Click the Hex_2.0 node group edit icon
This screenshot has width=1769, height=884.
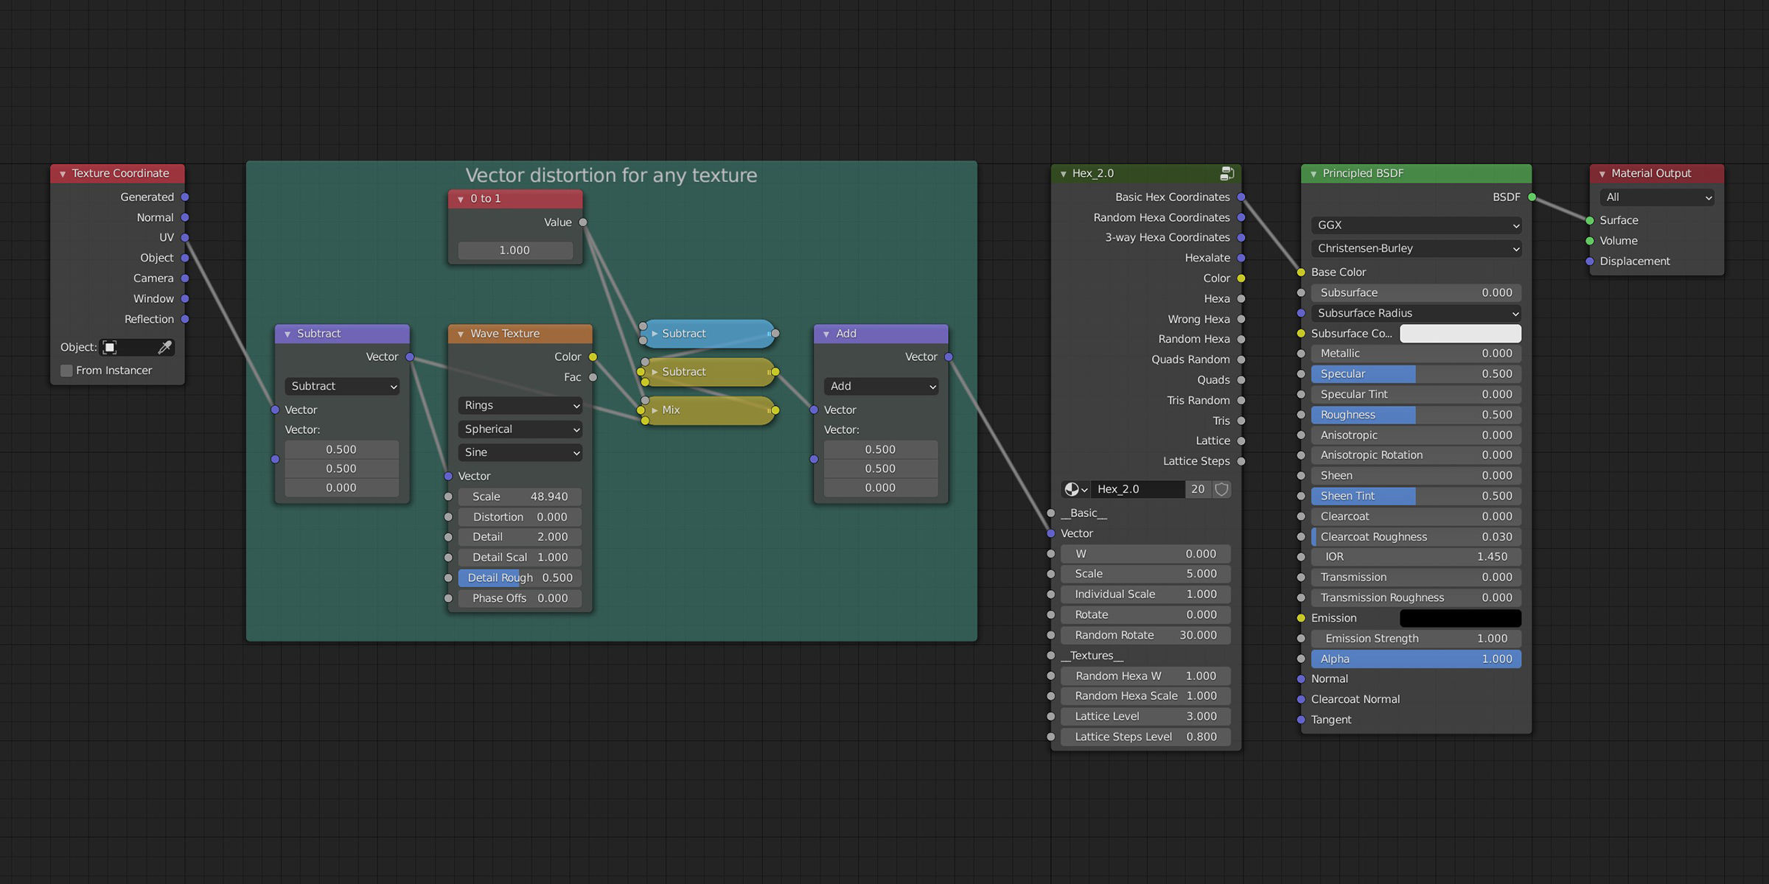(1227, 173)
